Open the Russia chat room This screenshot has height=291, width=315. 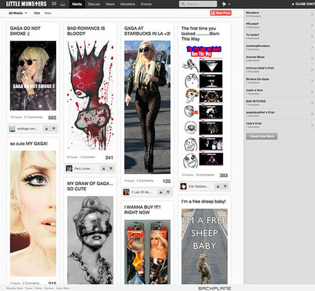pyautogui.click(x=280, y=26)
